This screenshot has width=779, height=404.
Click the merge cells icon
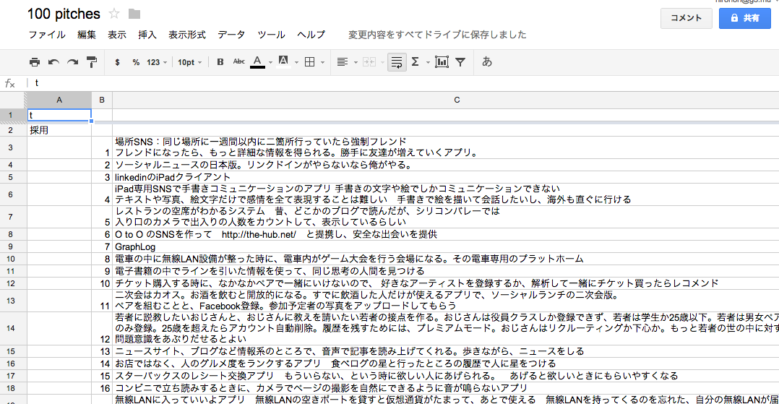coord(369,62)
